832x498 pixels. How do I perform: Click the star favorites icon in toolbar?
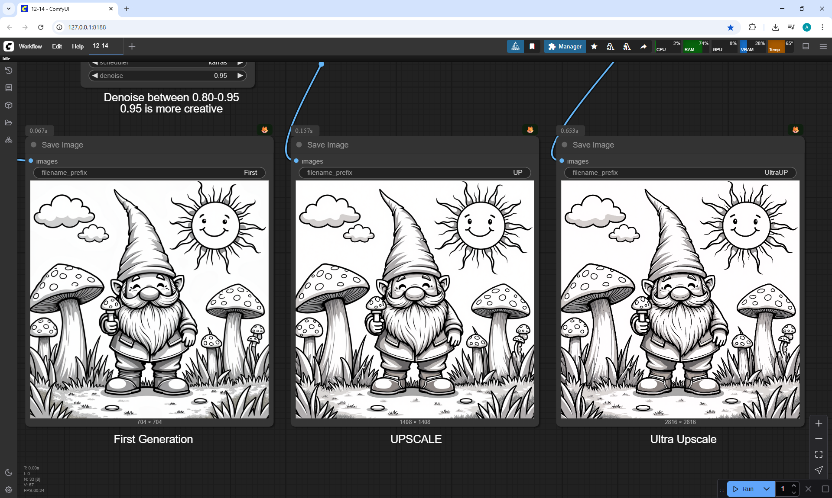pos(594,46)
